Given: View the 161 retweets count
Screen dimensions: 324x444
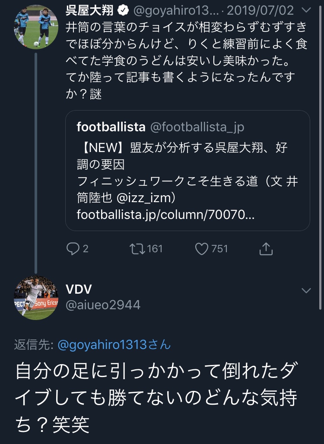Looking at the screenshot, I should tap(155, 248).
